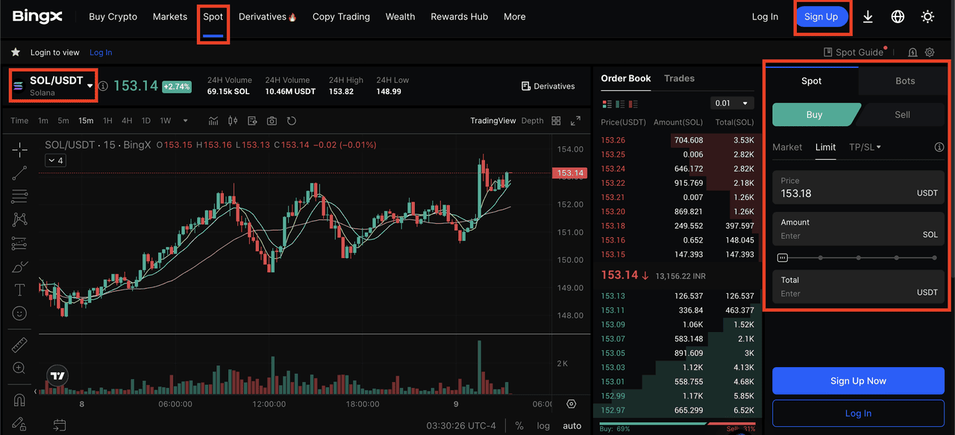Click Log In in the top navigation
This screenshot has height=435, width=955.
point(765,16)
